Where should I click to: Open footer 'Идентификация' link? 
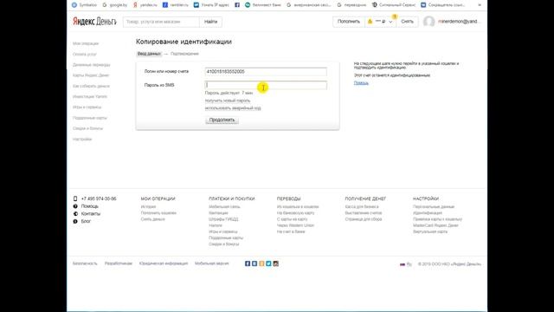coord(428,213)
